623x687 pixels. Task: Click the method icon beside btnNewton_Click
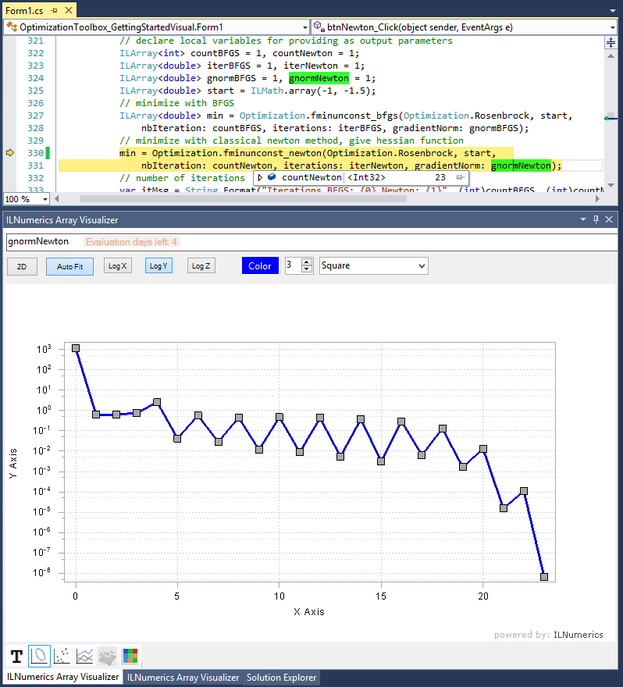coord(319,27)
